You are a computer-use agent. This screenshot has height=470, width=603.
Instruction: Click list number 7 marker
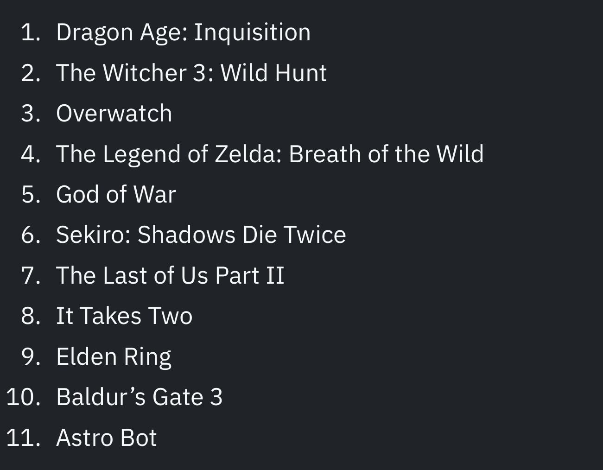pyautogui.click(x=31, y=276)
